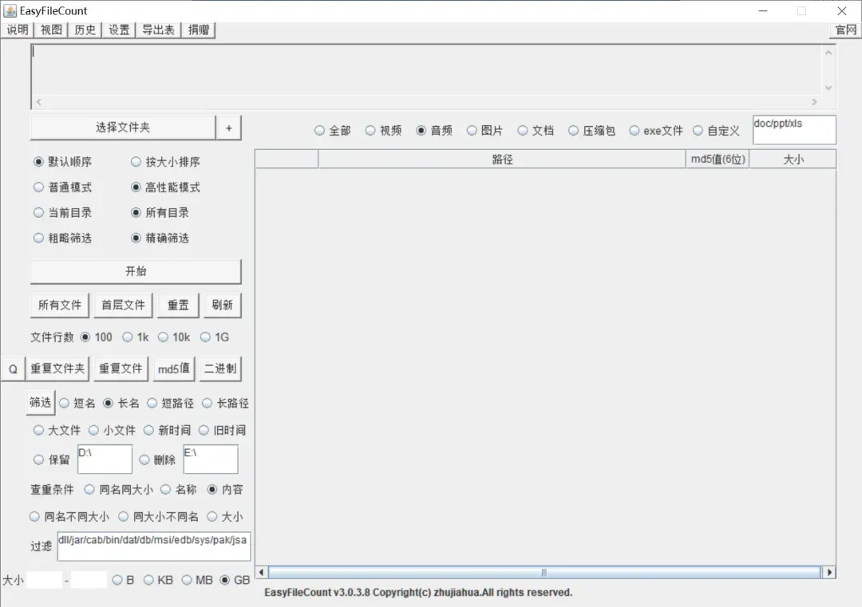The width and height of the screenshot is (862, 607).
Task: Select the exe文件 radio option
Action: click(x=656, y=130)
